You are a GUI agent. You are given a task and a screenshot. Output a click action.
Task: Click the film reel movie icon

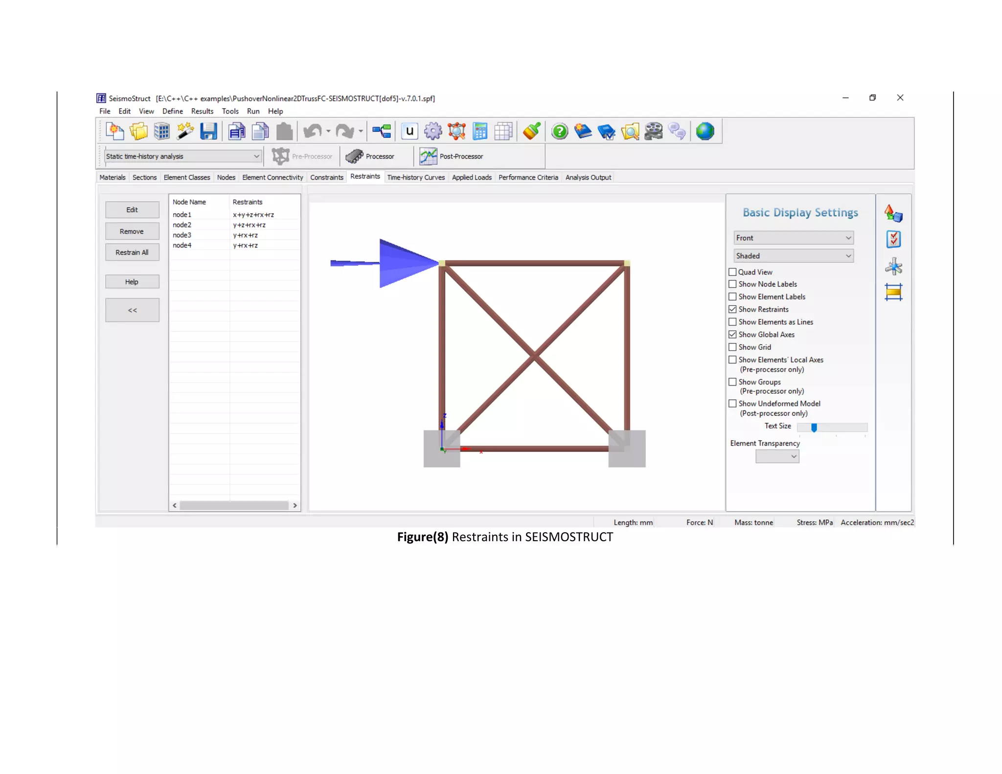point(653,132)
